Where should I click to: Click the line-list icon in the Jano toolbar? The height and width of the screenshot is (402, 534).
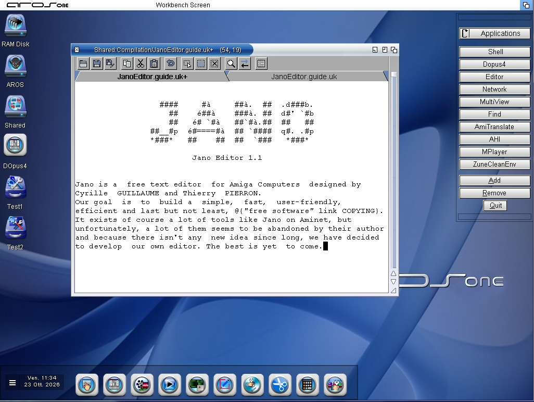[261, 64]
